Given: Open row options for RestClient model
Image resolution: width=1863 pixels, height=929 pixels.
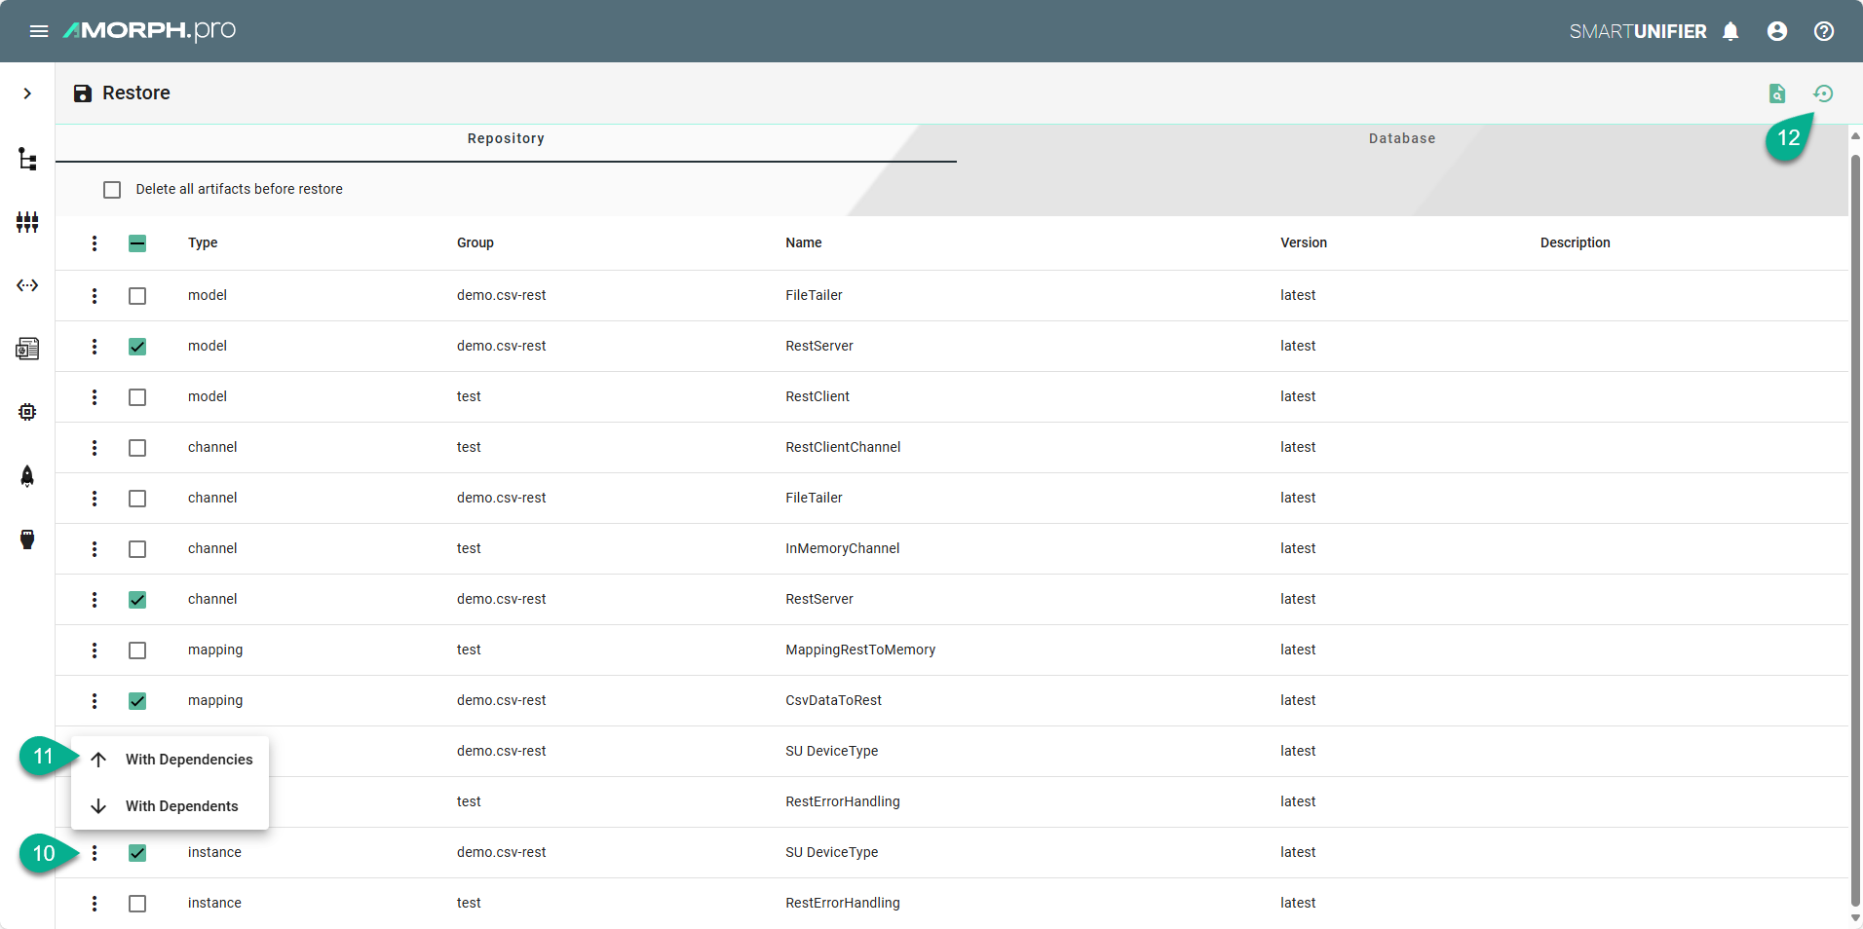Looking at the screenshot, I should coord(95,397).
